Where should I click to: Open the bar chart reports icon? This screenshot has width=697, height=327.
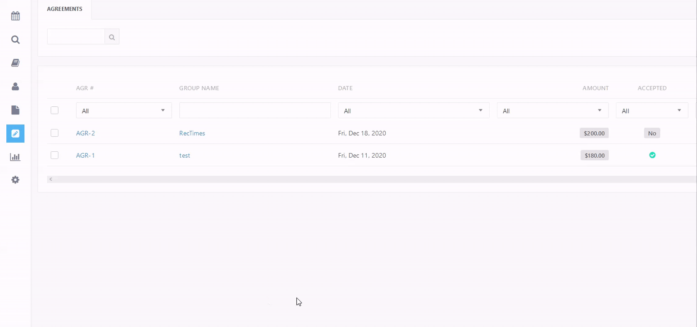click(15, 157)
